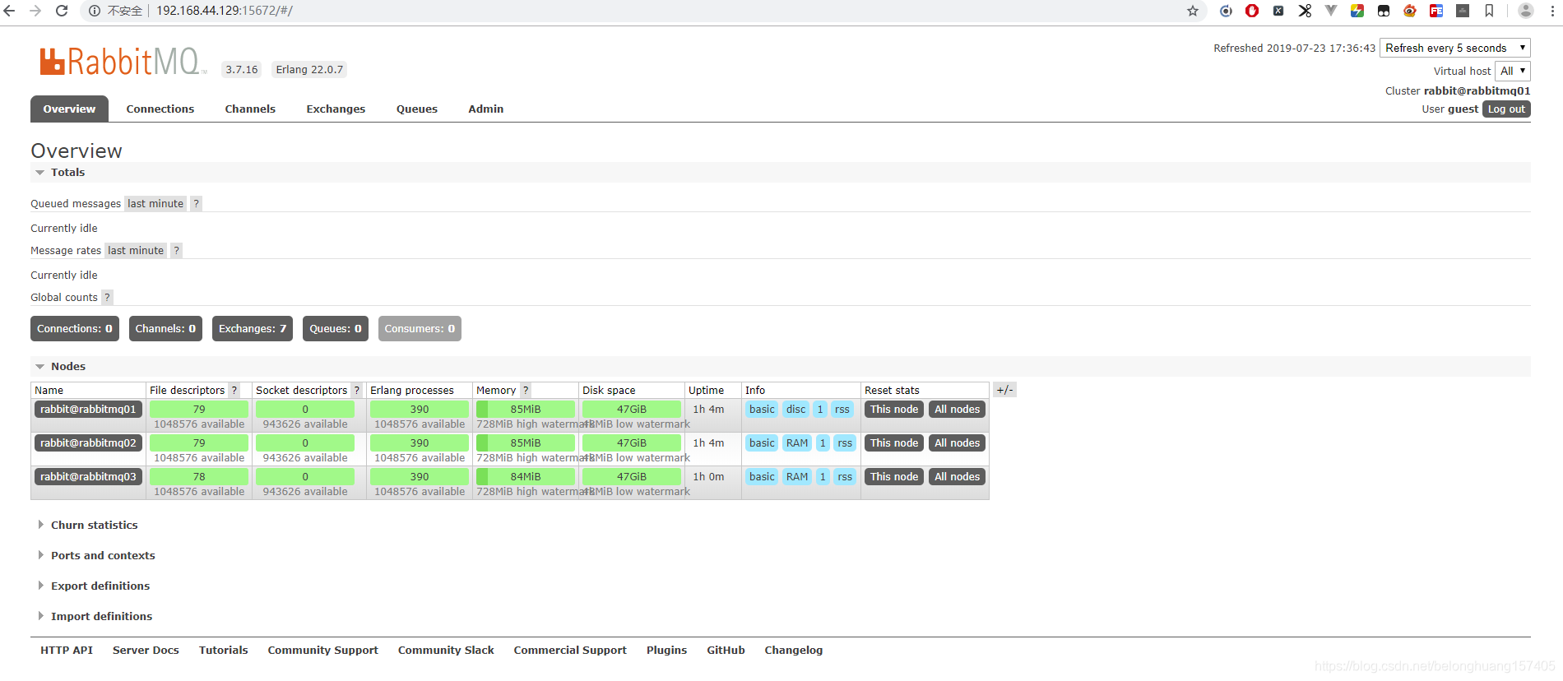Click the scissors extension icon
The width and height of the screenshot is (1563, 681).
1305,11
